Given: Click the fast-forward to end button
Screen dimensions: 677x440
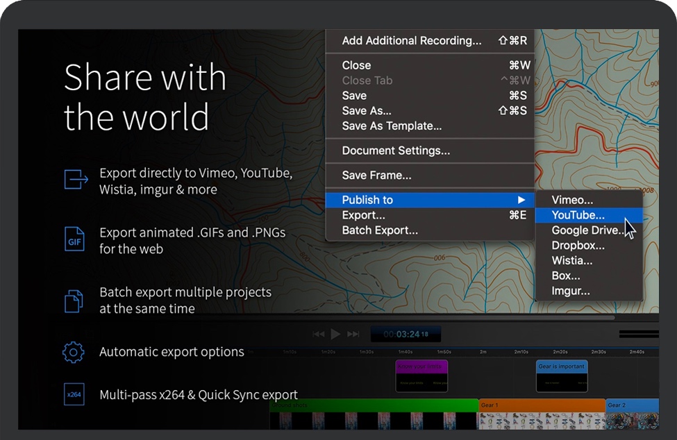Looking at the screenshot, I should click(353, 334).
